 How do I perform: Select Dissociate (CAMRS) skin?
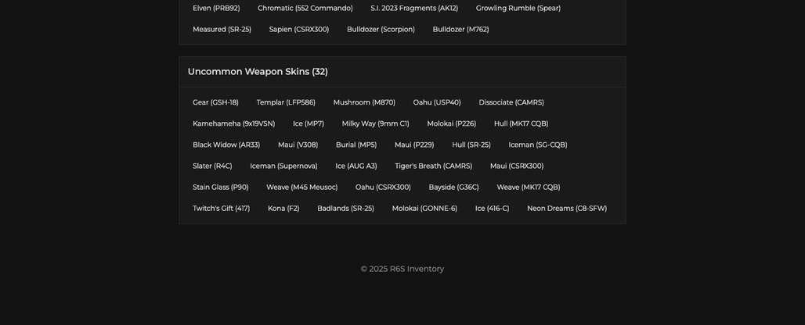tap(511, 102)
